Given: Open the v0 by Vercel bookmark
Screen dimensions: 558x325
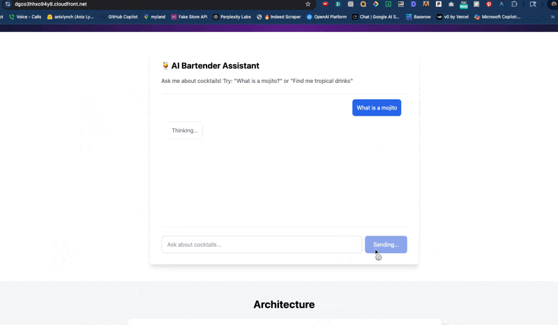Looking at the screenshot, I should point(452,17).
